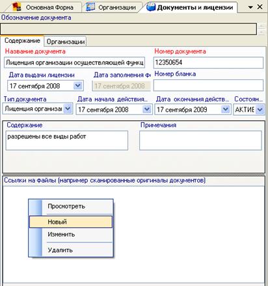The width and height of the screenshot is (268, 286).
Task: Click the date text 17 сентября 2009
Action: [x=181, y=110]
